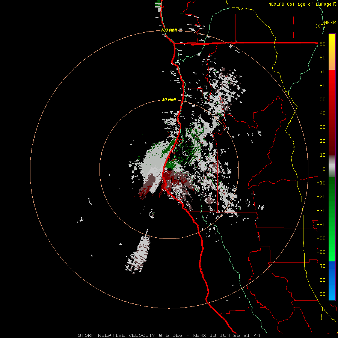Click the 10 value on the velocity scale
Image resolution: width=338 pixels, height=338 pixels.
click(x=323, y=155)
